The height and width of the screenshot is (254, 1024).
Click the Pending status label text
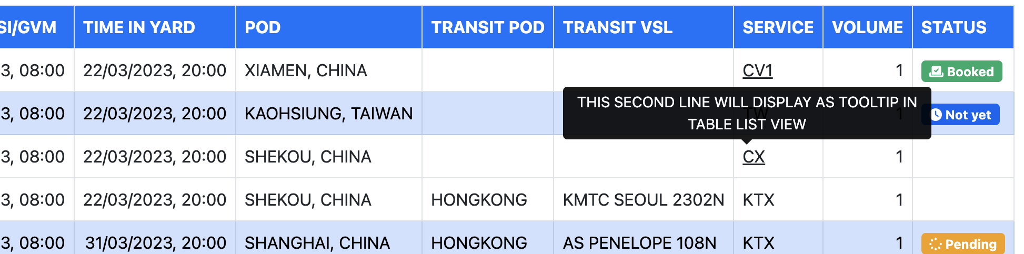971,244
